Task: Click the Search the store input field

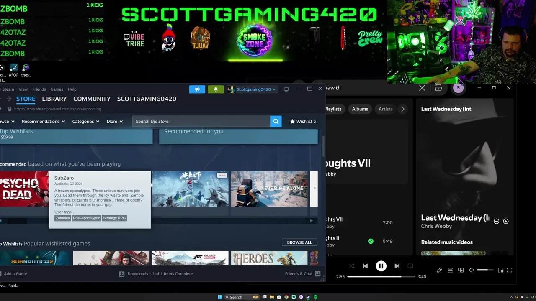Action: click(x=201, y=121)
